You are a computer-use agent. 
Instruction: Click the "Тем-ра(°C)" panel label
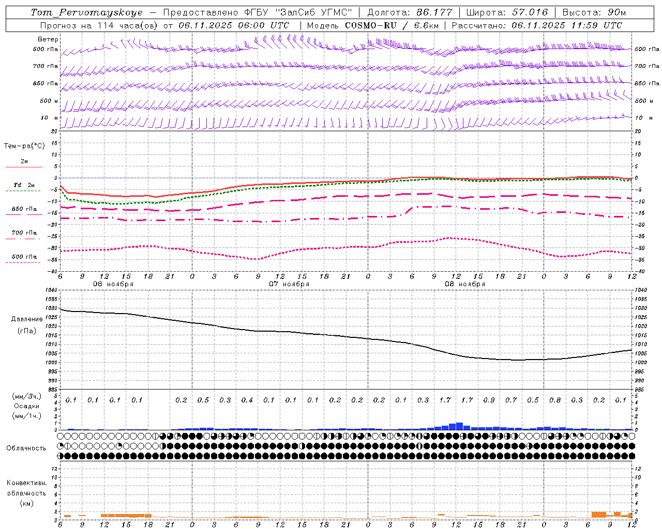(x=24, y=146)
